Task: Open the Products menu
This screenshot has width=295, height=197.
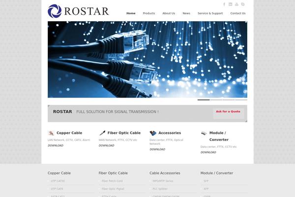Action: 149,13
